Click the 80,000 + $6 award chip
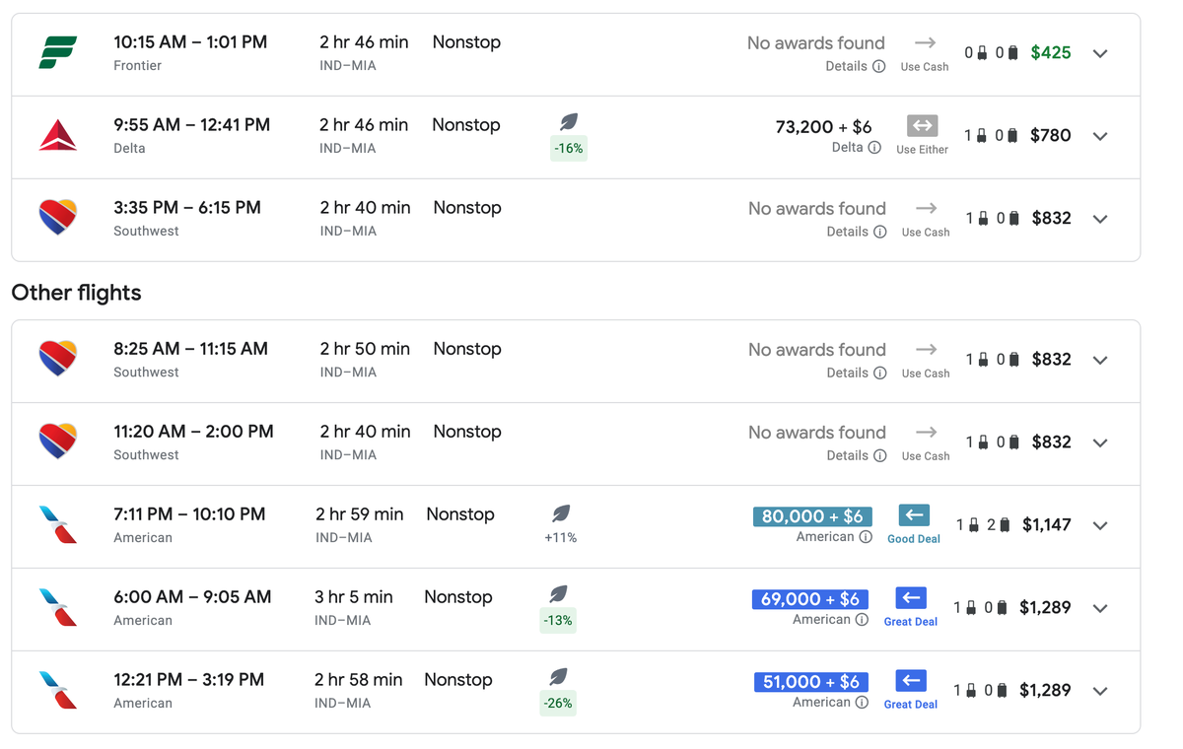The image size is (1183, 749). [812, 516]
